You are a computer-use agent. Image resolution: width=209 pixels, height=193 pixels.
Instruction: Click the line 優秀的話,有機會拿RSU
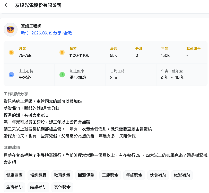coord(26,115)
